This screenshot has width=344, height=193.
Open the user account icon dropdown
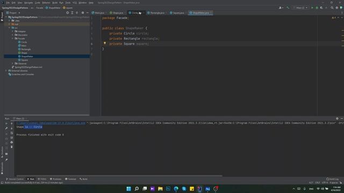pyautogui.click(x=281, y=8)
